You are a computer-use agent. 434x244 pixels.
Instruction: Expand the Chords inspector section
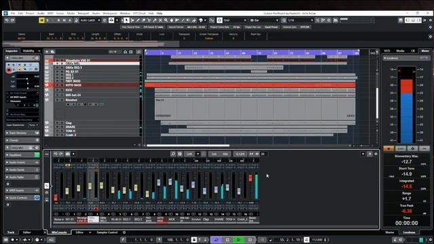22,140
